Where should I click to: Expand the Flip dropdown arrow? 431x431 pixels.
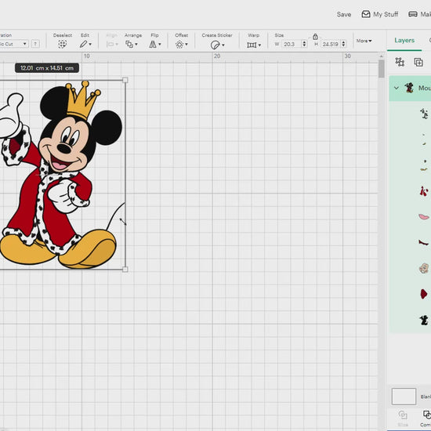pos(160,44)
